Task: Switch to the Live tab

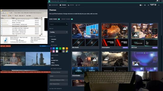Action: pos(78,5)
